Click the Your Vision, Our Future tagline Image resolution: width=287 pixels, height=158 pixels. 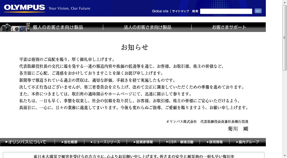(69, 8)
